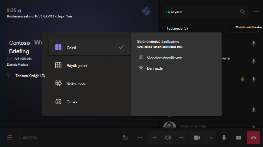Select Ön sıra layout
Screen dimensions: 263x147
pyautogui.click(x=89, y=102)
